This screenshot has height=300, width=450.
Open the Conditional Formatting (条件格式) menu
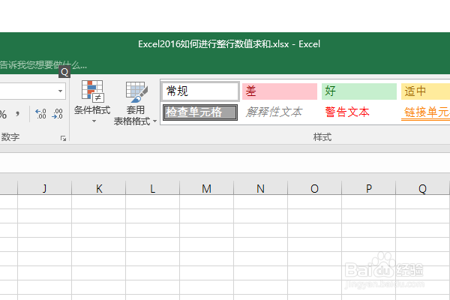[x=92, y=102]
